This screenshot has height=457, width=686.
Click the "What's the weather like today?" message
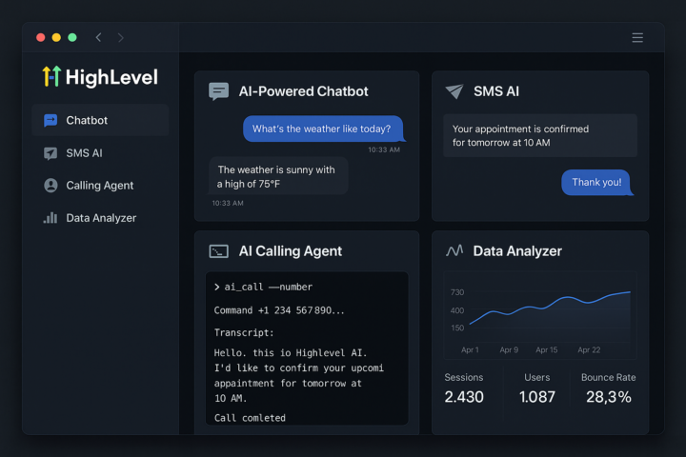[x=322, y=129]
